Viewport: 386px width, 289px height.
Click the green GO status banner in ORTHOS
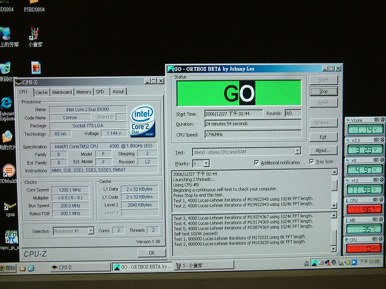click(x=239, y=93)
